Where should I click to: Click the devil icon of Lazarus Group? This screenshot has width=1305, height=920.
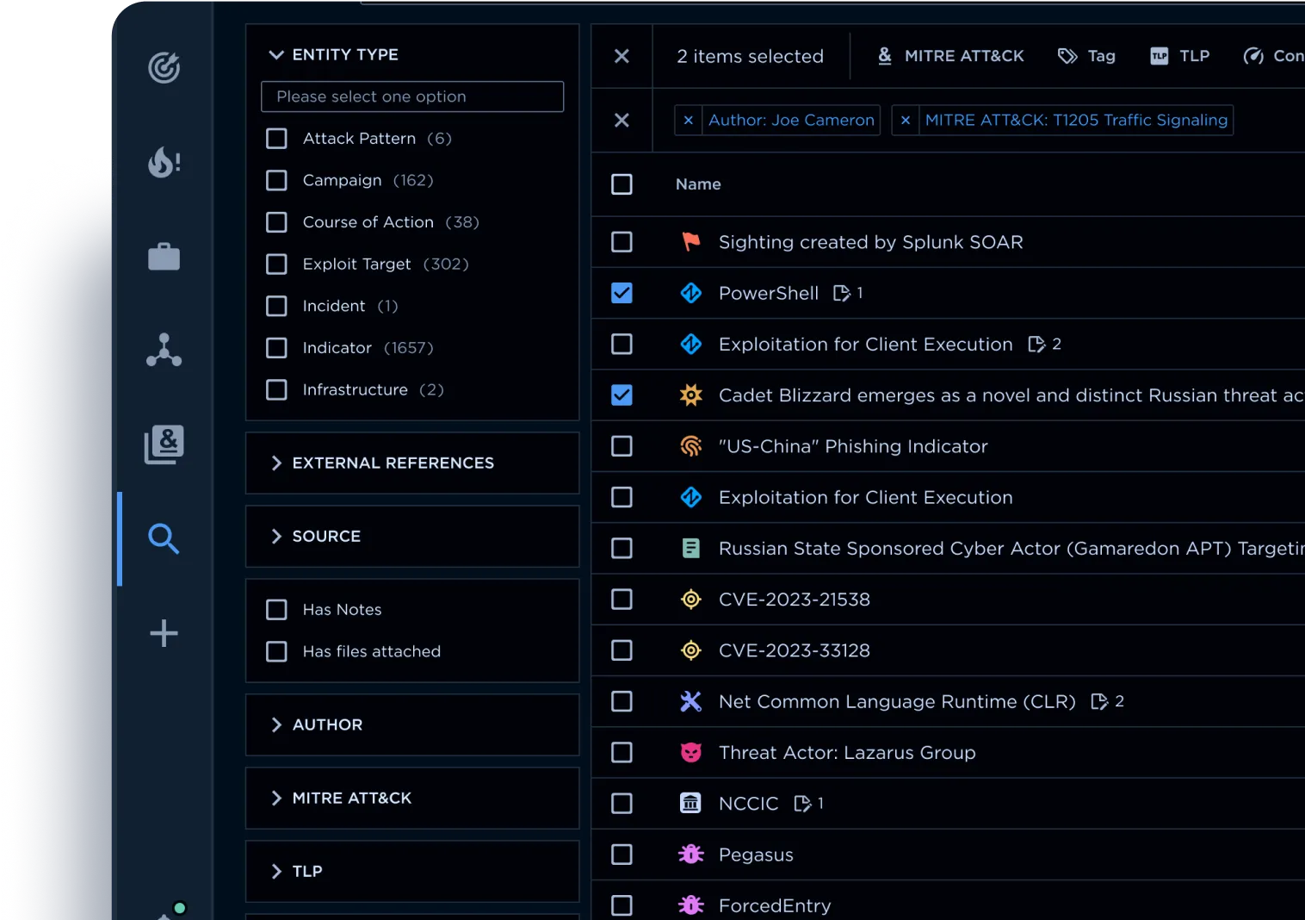690,752
